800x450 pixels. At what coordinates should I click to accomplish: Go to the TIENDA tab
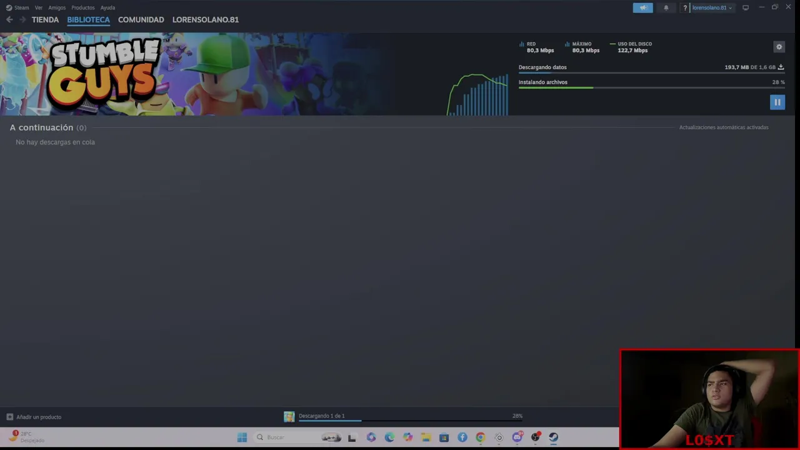click(x=45, y=19)
